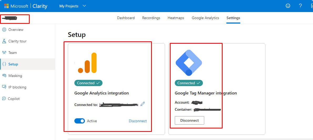This screenshot has height=140, width=313.
Task: Click the Masking eye icon
Action: (4, 76)
